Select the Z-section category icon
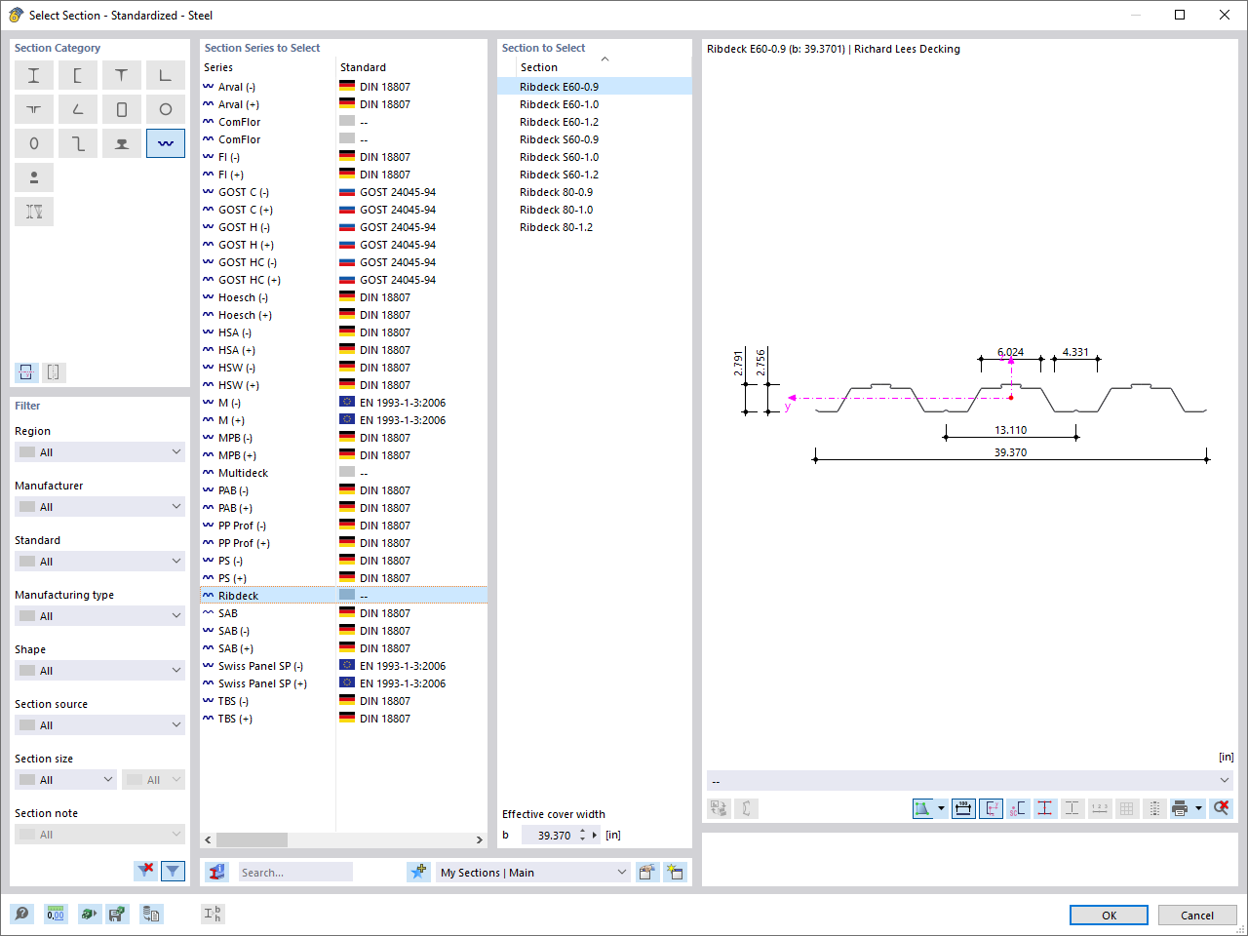The height and width of the screenshot is (936, 1248). click(x=78, y=143)
